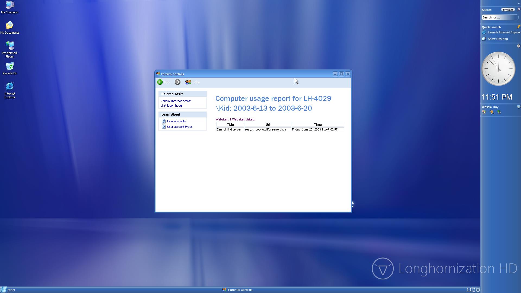Open User account types help topic
The height and width of the screenshot is (293, 521).
(x=180, y=127)
